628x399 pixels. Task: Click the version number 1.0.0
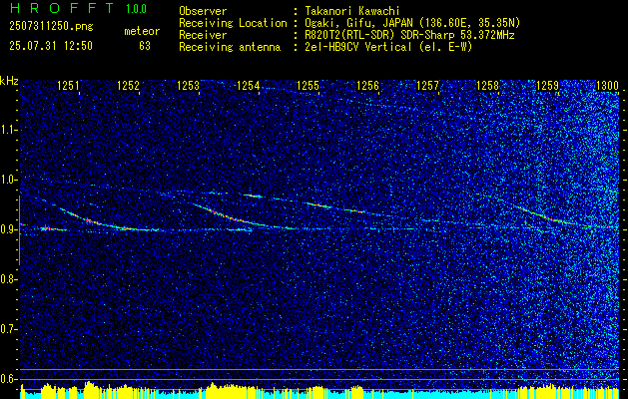coord(136,8)
